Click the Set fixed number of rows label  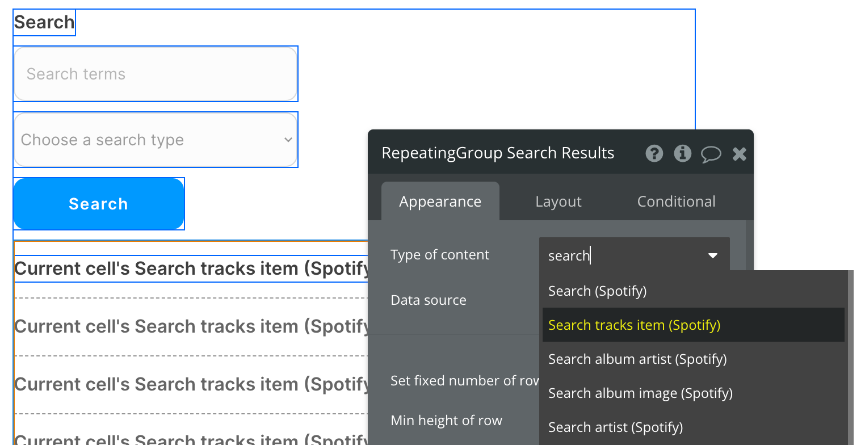click(465, 380)
